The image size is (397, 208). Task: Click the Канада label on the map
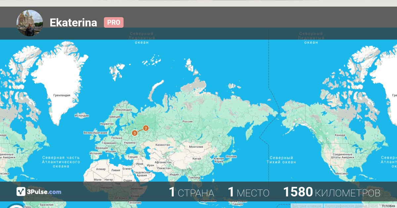coord(340,135)
